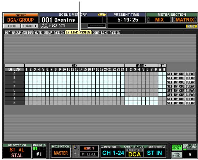Viewport: 198px width, 160px height.
Task: Click the MIX SECTION MASTER button
Action: point(61,153)
